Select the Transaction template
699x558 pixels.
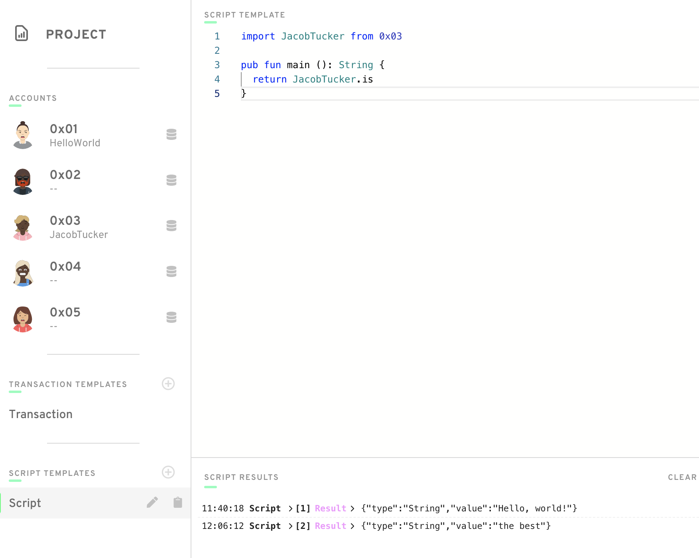(x=41, y=415)
